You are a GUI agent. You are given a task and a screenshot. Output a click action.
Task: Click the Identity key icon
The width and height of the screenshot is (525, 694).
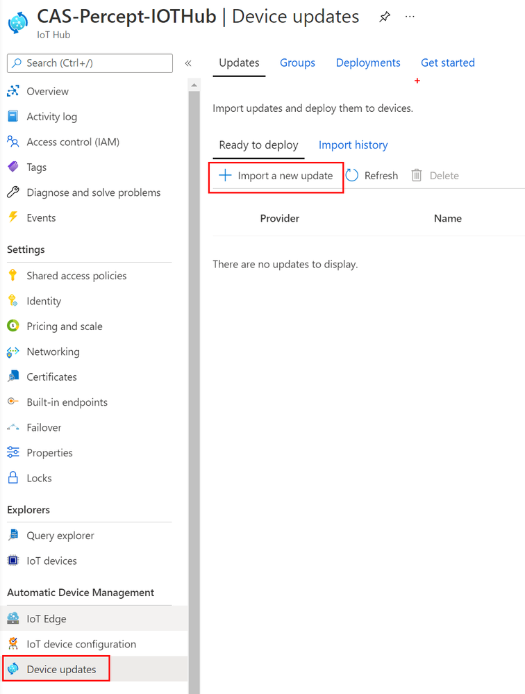(x=13, y=301)
